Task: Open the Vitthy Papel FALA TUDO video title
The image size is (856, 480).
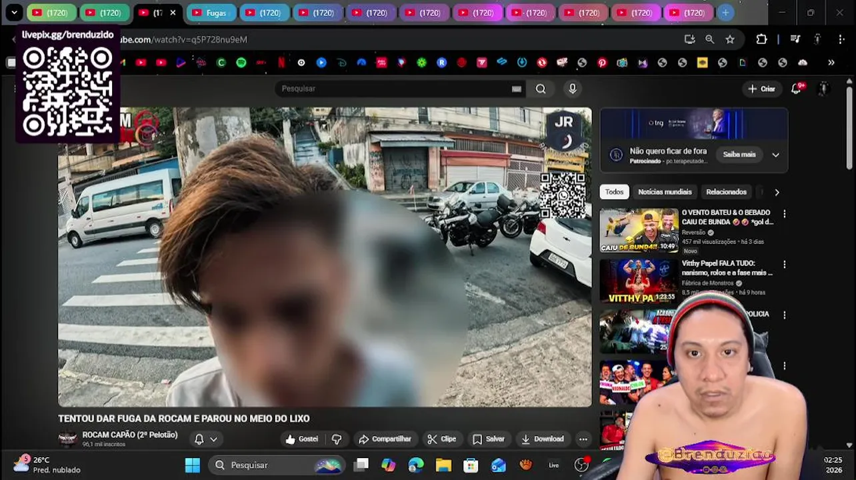Action: tap(727, 267)
